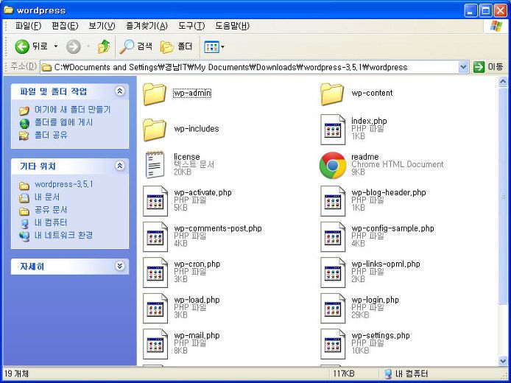Click the readme file name text
This screenshot has width=511, height=383.
(364, 157)
